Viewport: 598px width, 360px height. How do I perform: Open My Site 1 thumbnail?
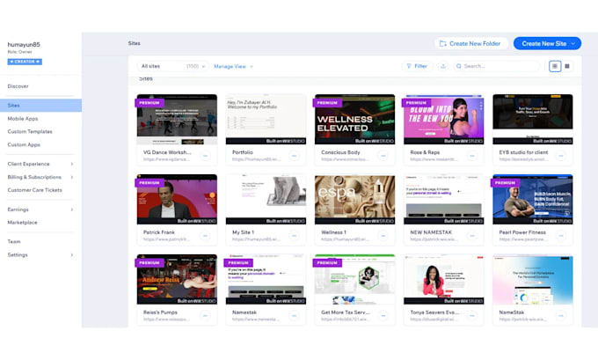point(266,199)
